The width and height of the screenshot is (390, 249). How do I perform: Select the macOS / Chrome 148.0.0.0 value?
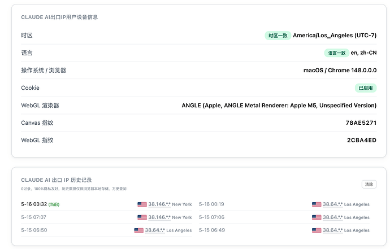coord(340,71)
